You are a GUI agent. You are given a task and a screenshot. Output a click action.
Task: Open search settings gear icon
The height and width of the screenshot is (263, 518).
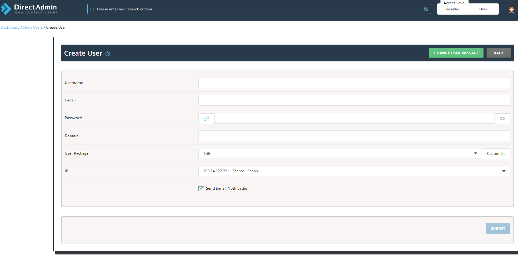(426, 9)
